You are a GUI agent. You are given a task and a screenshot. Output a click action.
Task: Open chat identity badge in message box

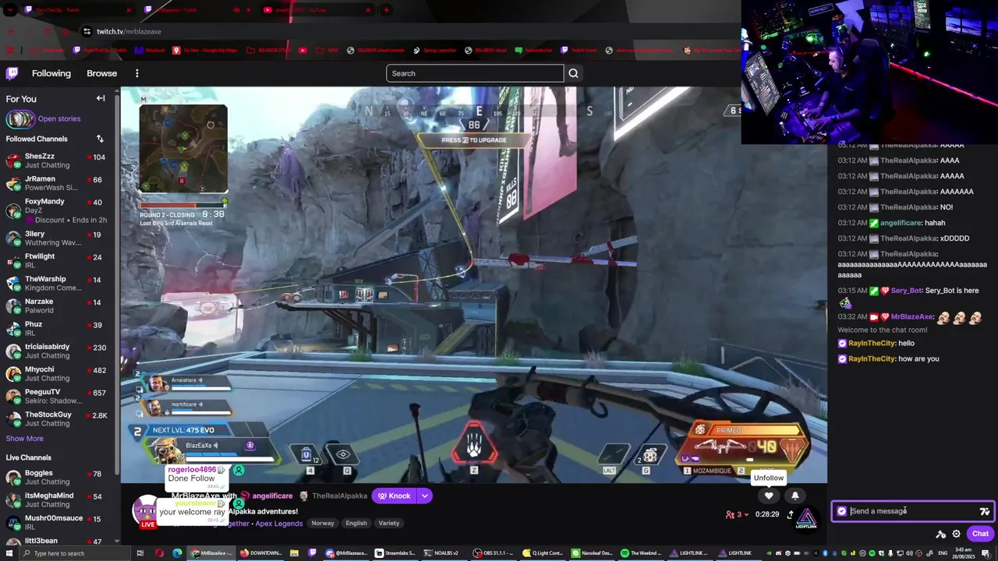click(841, 511)
